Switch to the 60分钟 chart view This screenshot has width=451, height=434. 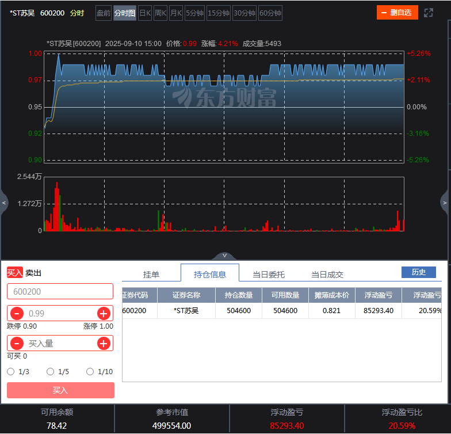click(x=270, y=13)
